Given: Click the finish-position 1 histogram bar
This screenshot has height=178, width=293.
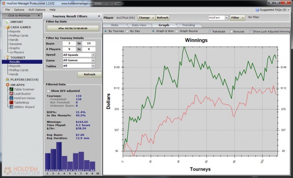Looking at the screenshot, I should (48, 162).
